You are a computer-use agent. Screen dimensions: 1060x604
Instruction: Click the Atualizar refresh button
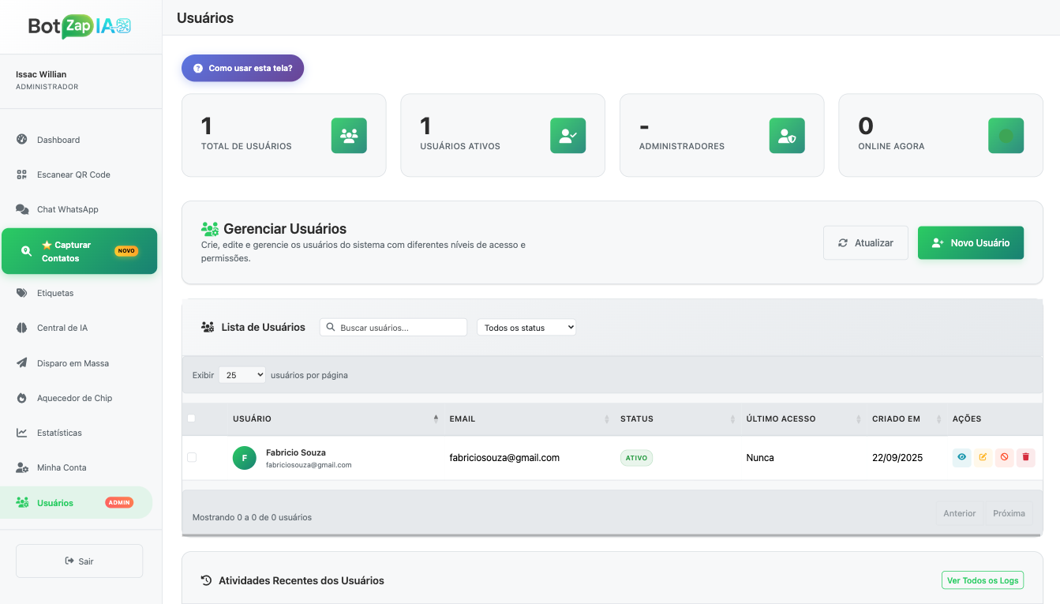(x=865, y=243)
